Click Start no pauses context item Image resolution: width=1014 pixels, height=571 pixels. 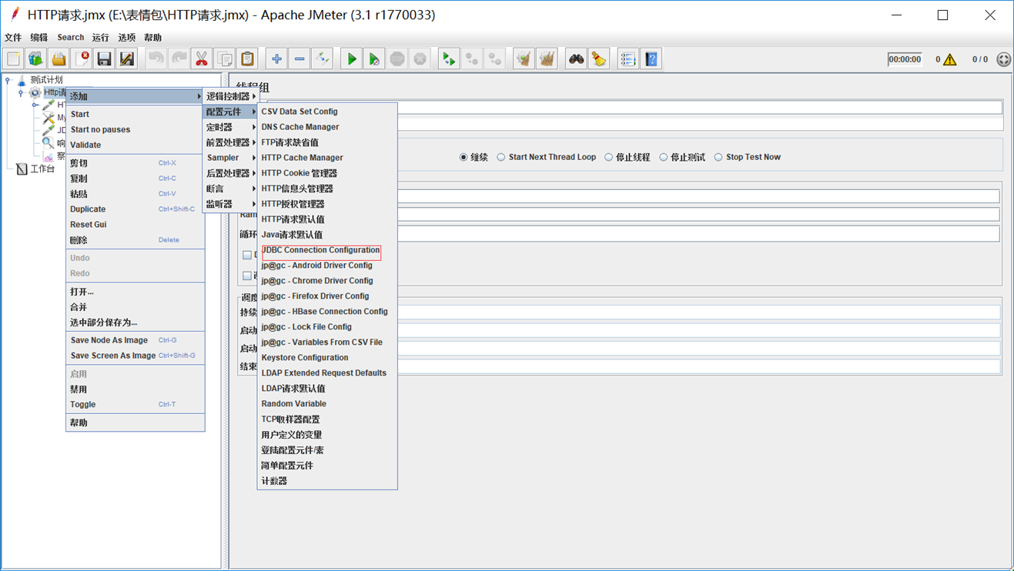click(x=136, y=129)
